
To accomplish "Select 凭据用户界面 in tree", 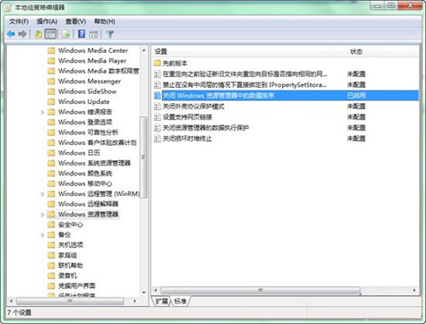I will pyautogui.click(x=77, y=286).
